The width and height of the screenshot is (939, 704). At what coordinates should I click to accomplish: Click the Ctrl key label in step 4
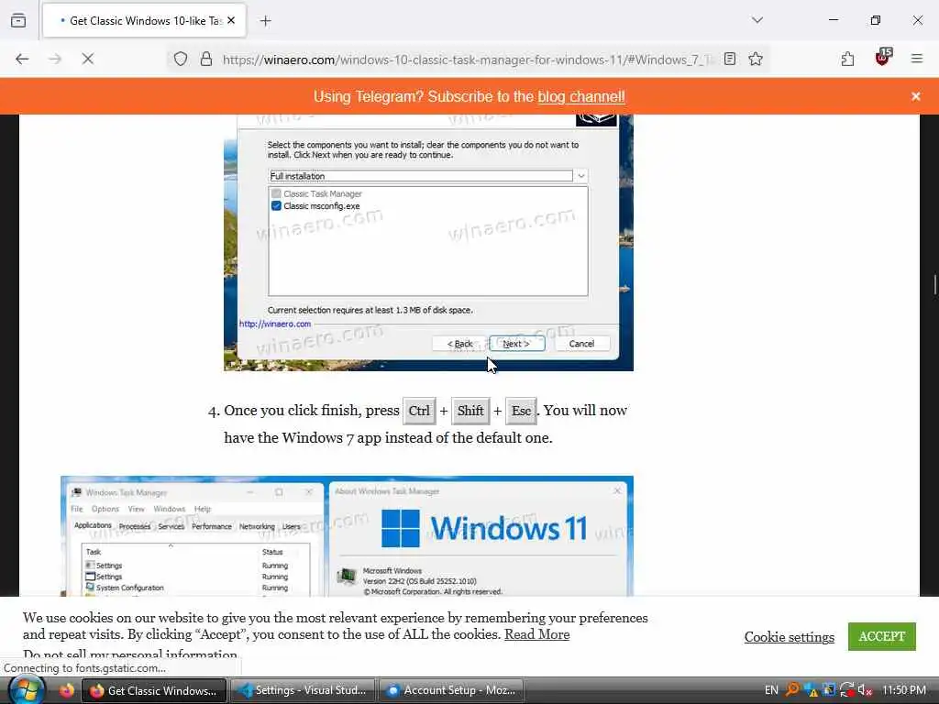[418, 411]
